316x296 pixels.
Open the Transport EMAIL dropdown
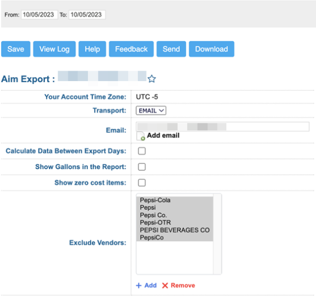pos(151,110)
